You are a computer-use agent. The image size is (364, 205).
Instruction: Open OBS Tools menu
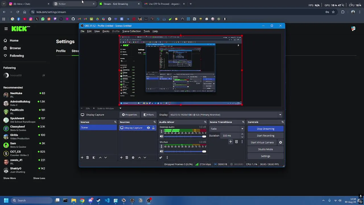click(x=146, y=31)
